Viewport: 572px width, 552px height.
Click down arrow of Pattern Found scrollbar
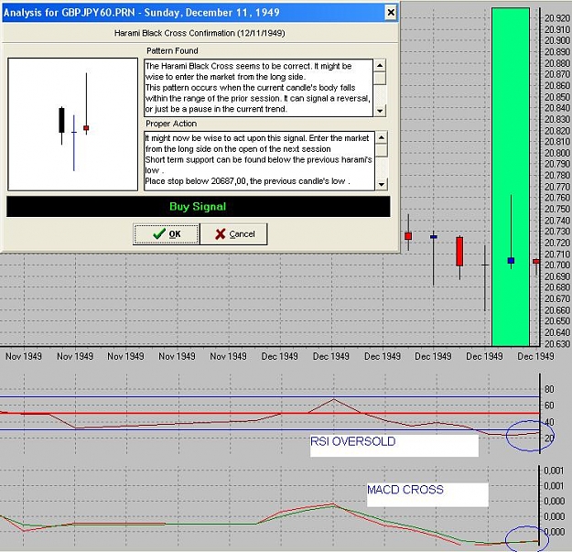(x=380, y=111)
